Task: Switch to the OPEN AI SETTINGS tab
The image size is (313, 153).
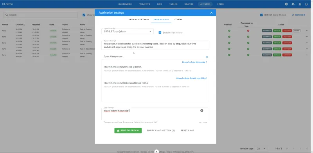Action: 139,20
